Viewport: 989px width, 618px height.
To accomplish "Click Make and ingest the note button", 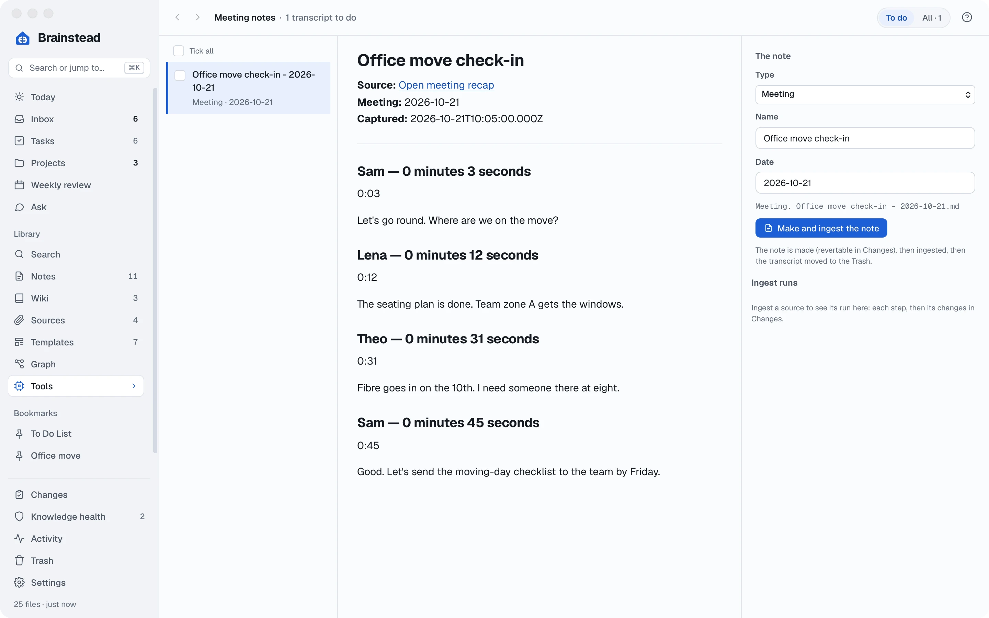I will click(x=821, y=228).
